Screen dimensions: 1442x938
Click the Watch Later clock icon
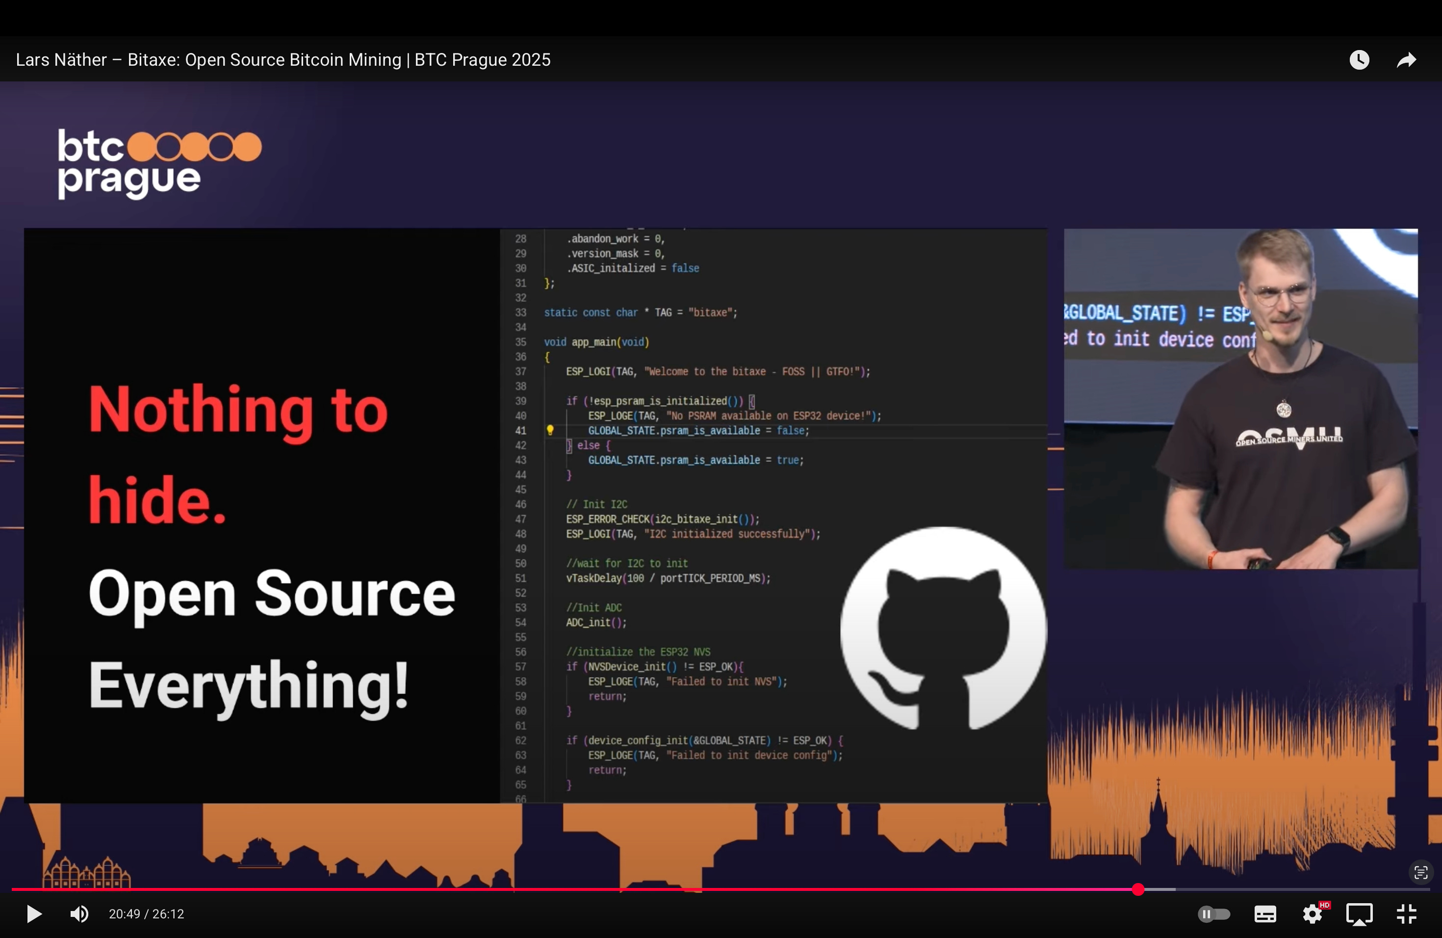click(x=1359, y=59)
